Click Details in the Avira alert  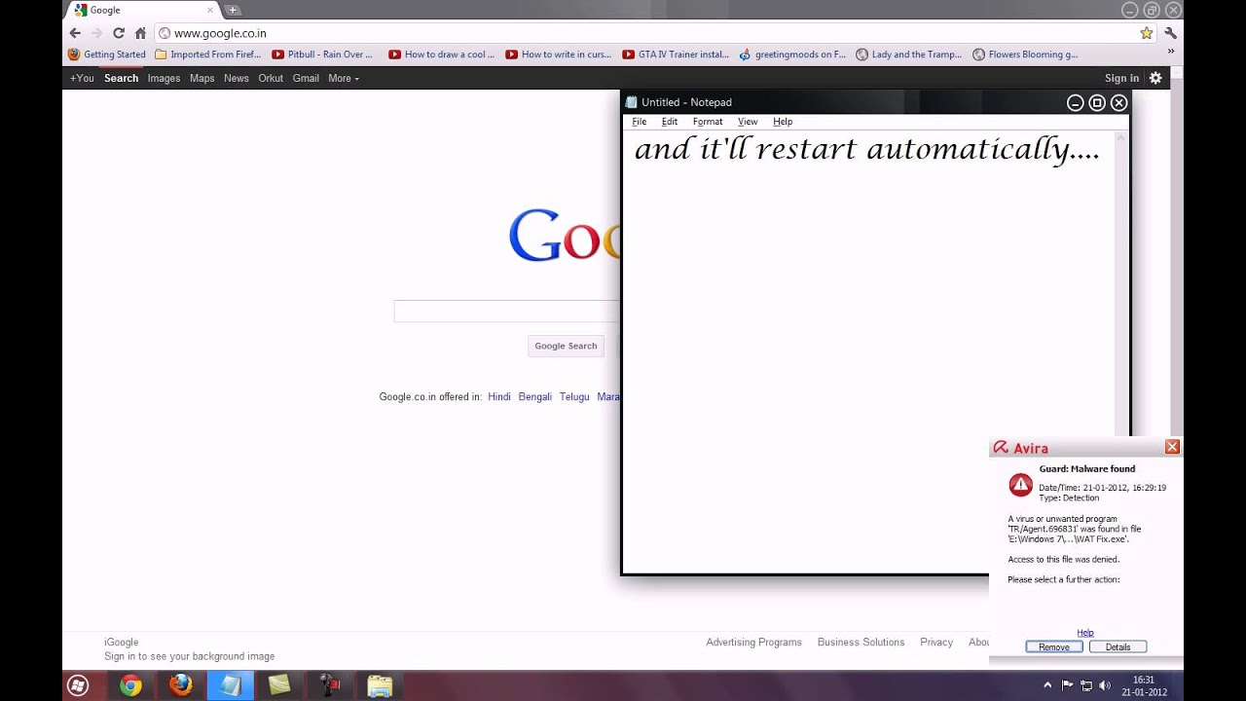[1118, 646]
